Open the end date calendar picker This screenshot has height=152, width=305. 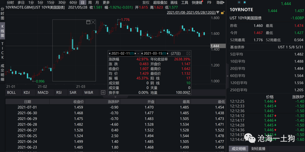point(164,53)
